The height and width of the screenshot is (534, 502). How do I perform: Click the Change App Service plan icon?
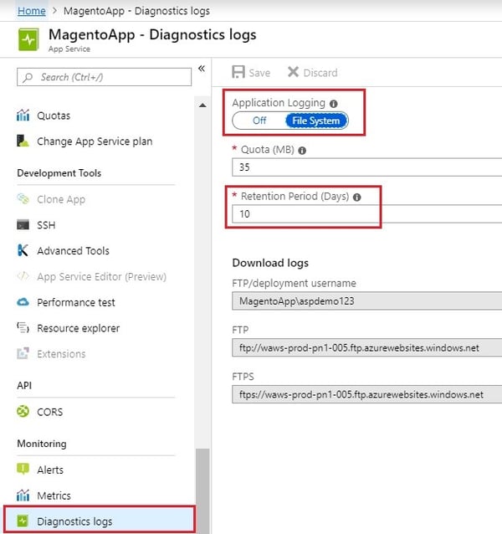point(23,141)
